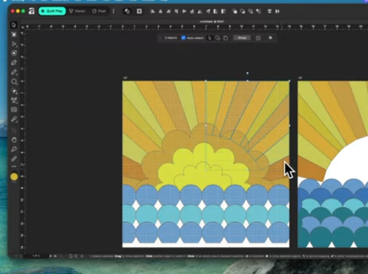Image resolution: width=368 pixels, height=274 pixels.
Task: Open more tools via three dots
Action: coord(14,166)
